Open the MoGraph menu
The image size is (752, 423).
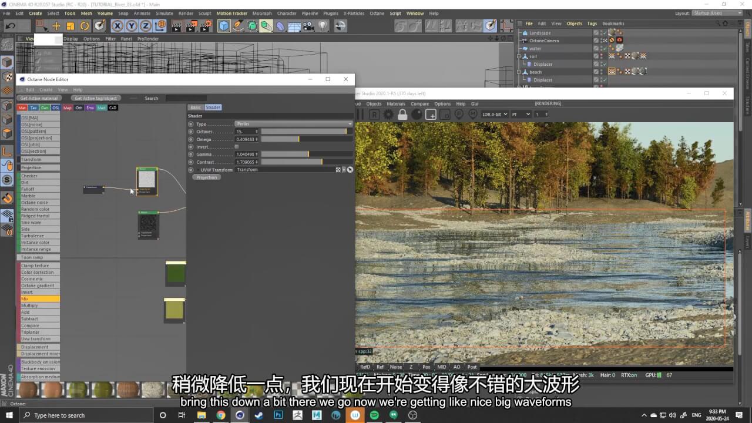(x=261, y=13)
